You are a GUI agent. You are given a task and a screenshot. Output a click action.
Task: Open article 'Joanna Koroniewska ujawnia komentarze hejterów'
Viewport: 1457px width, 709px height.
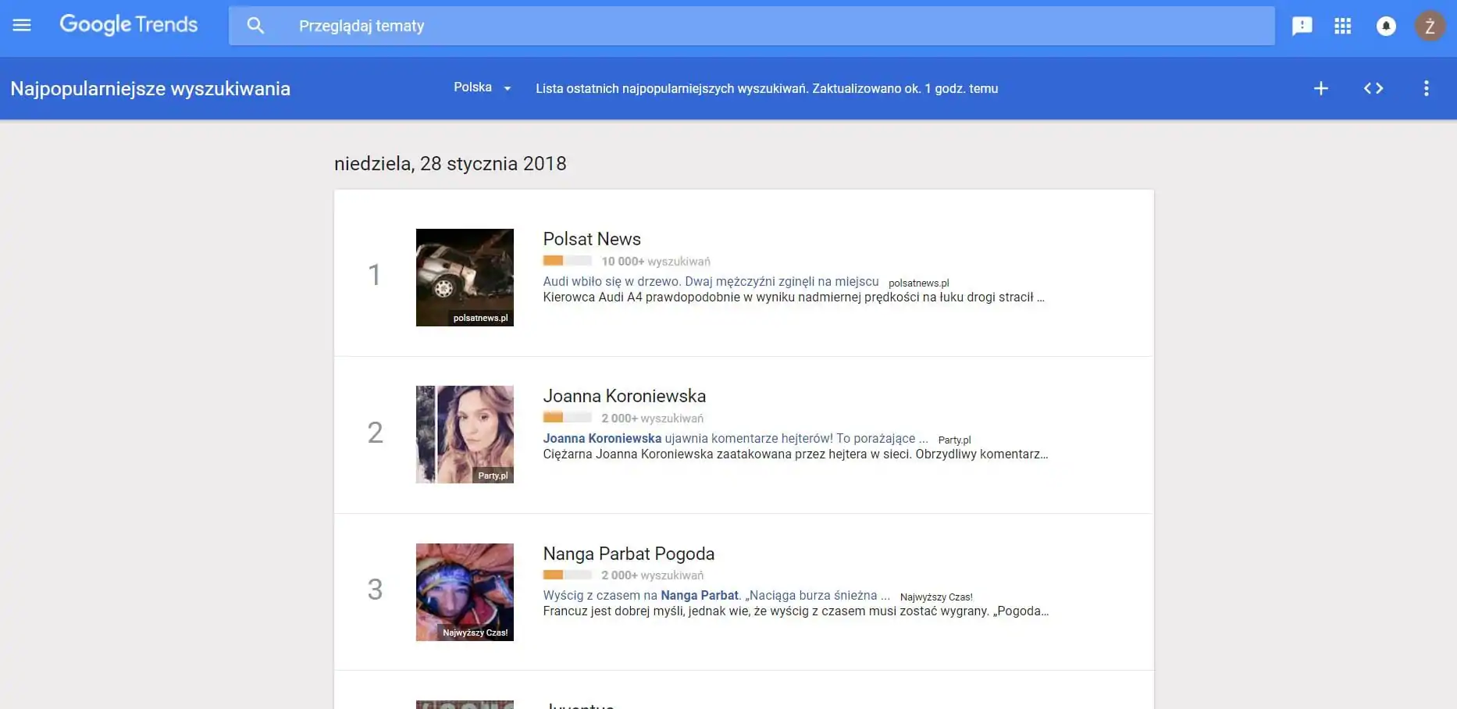click(736, 438)
